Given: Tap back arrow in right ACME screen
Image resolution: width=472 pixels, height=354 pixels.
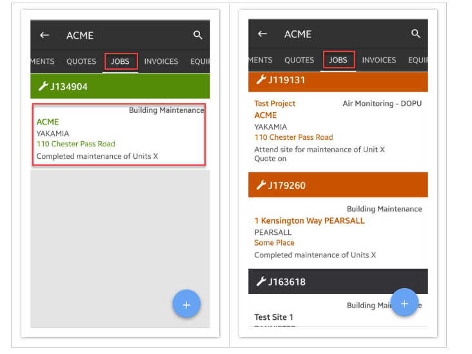Looking at the screenshot, I should click(x=262, y=34).
